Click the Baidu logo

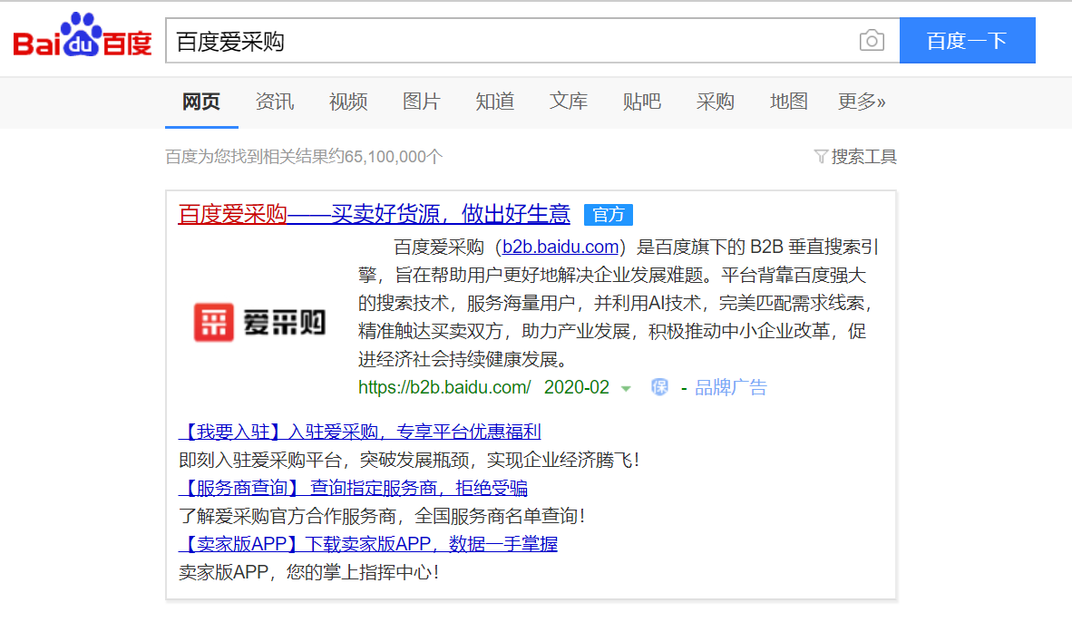click(83, 40)
